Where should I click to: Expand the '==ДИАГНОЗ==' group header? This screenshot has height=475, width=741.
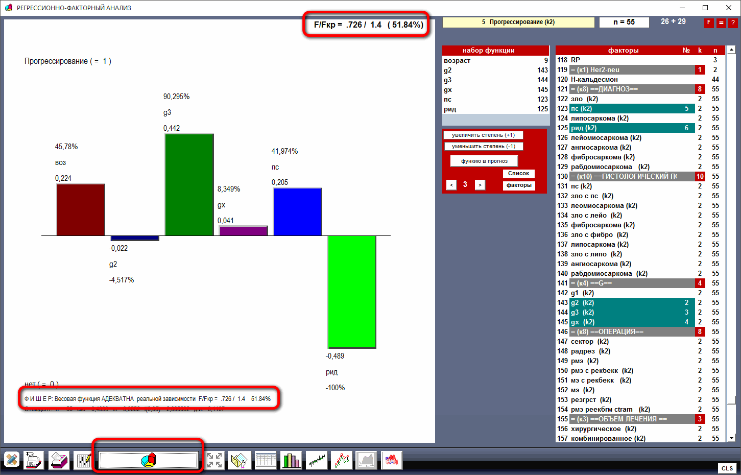pos(632,89)
